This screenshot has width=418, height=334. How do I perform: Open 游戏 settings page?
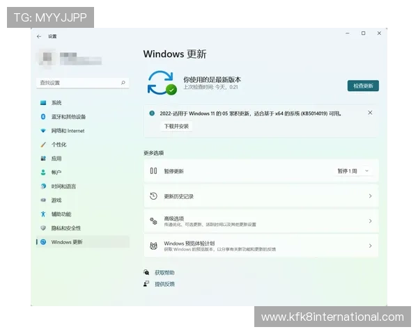coord(83,200)
